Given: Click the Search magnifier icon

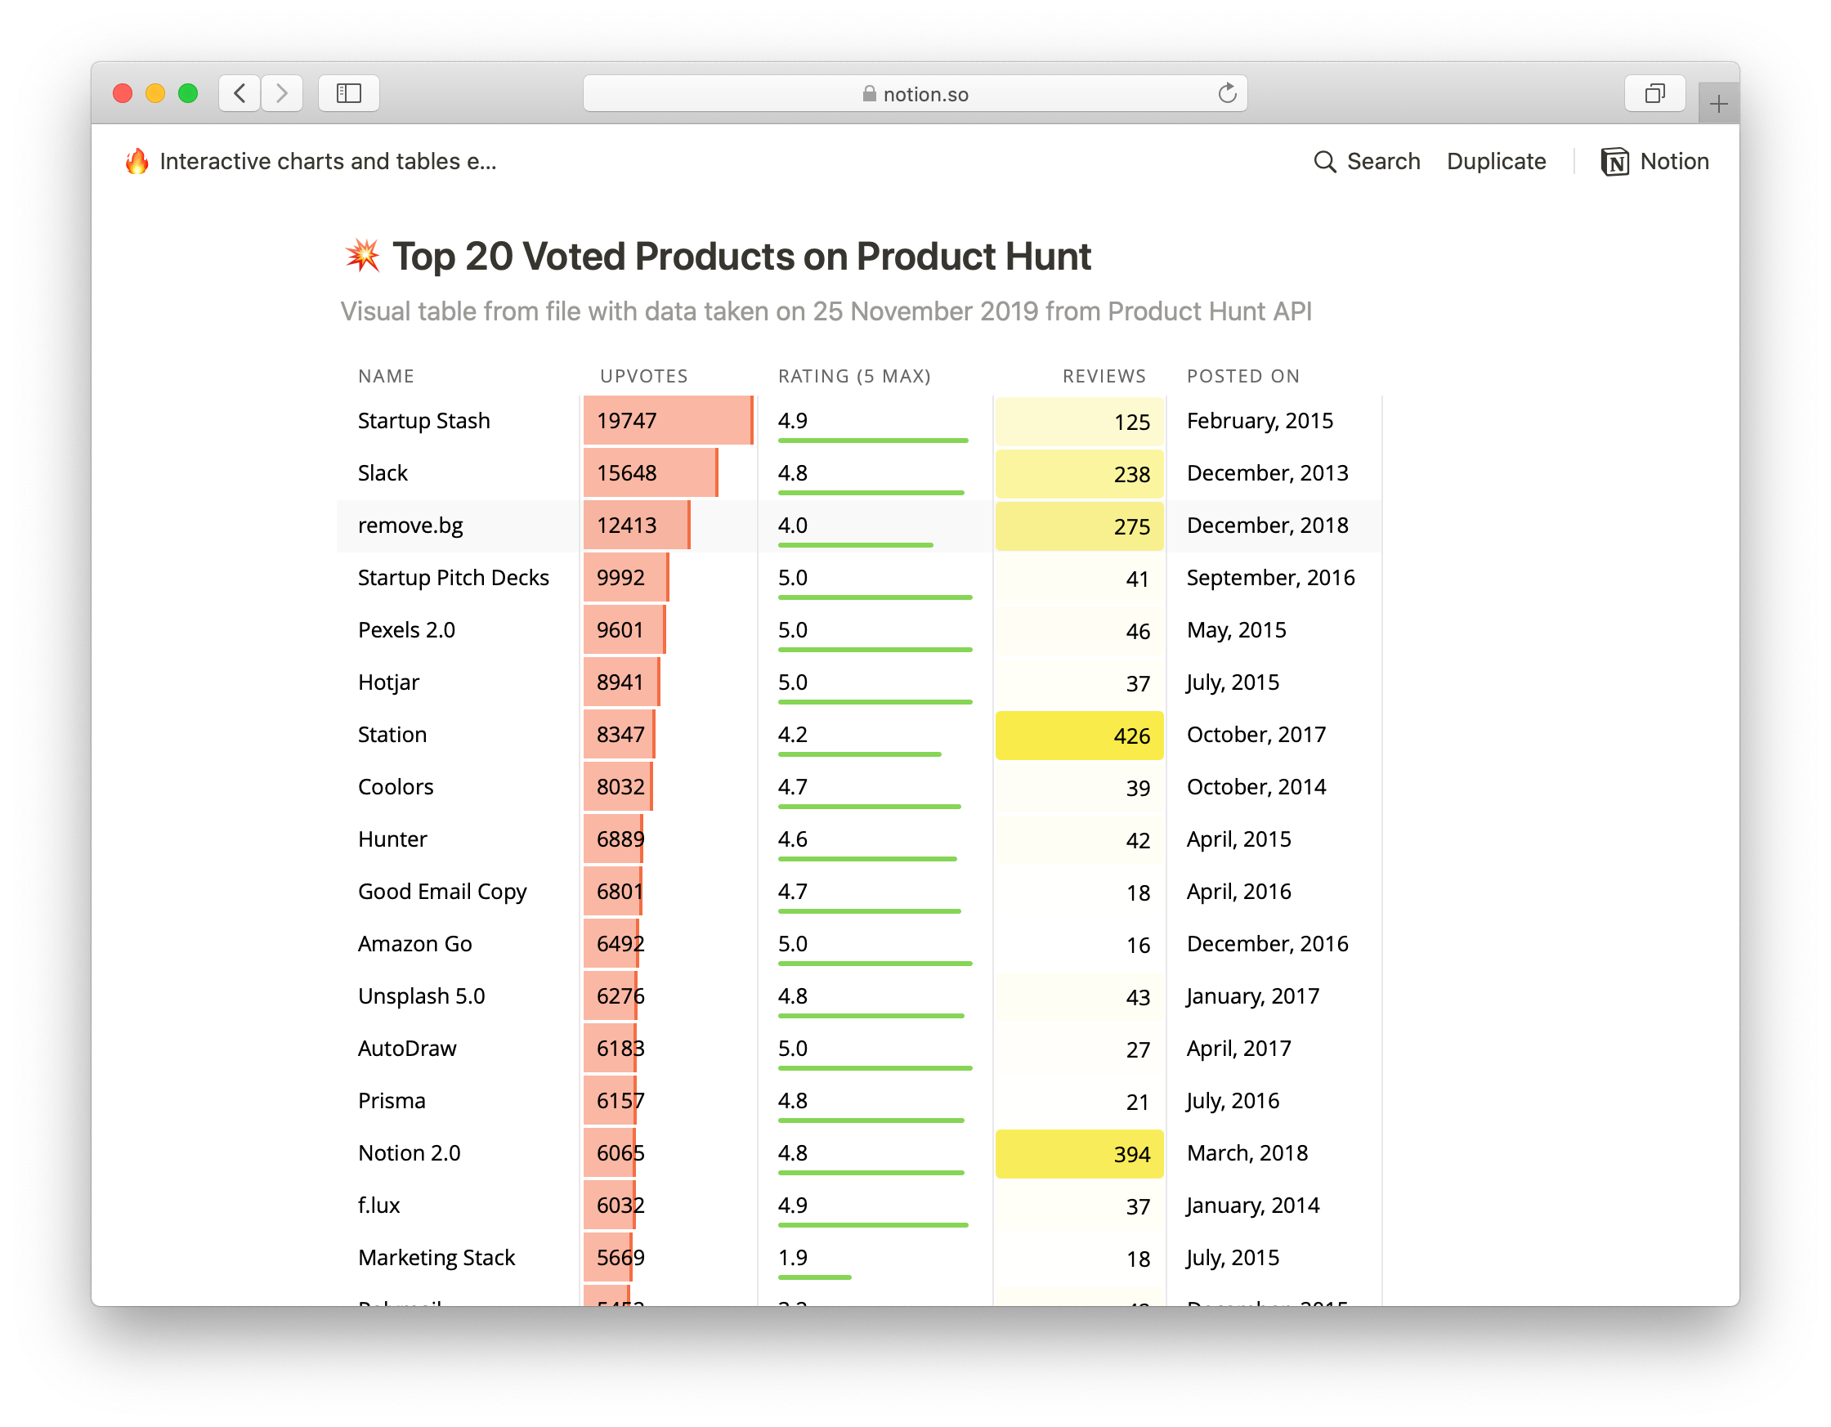Looking at the screenshot, I should click(x=1325, y=162).
